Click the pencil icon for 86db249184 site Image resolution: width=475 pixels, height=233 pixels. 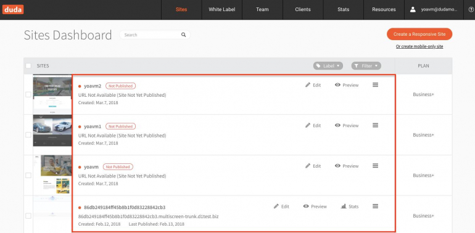(x=276, y=206)
